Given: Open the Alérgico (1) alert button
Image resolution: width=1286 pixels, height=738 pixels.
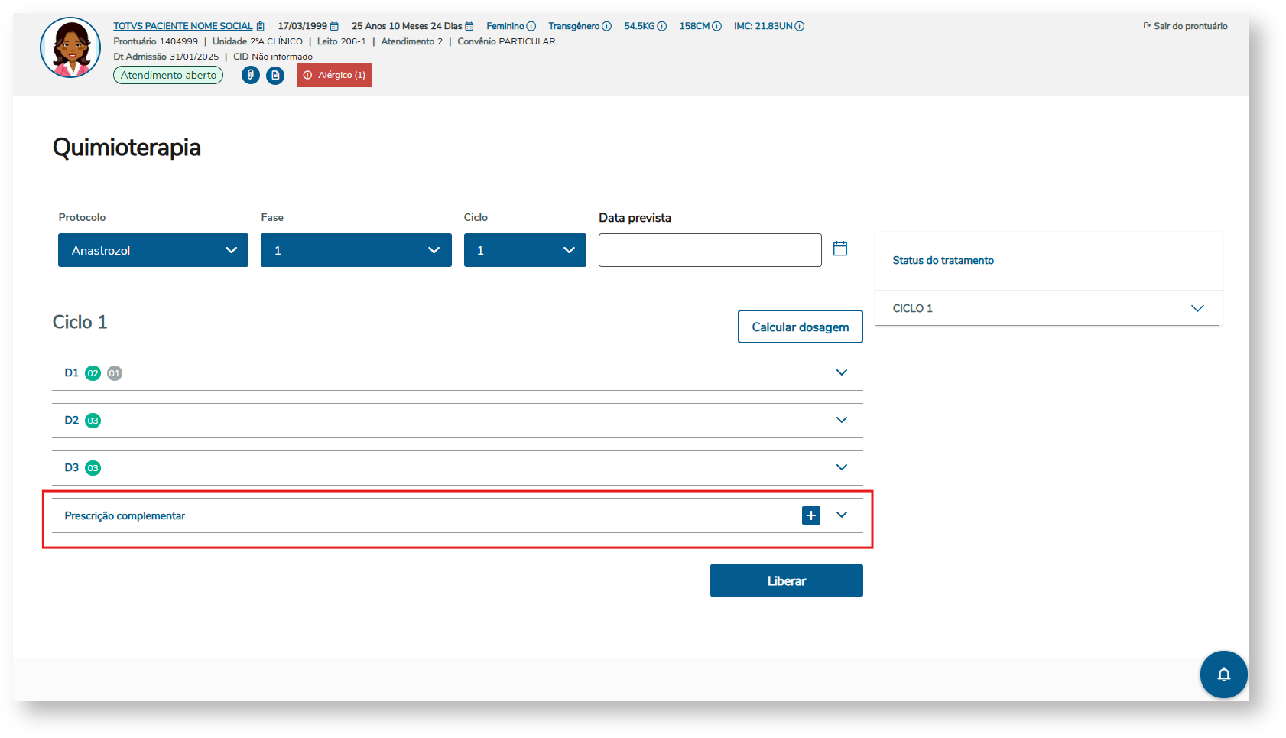Looking at the screenshot, I should (x=334, y=75).
